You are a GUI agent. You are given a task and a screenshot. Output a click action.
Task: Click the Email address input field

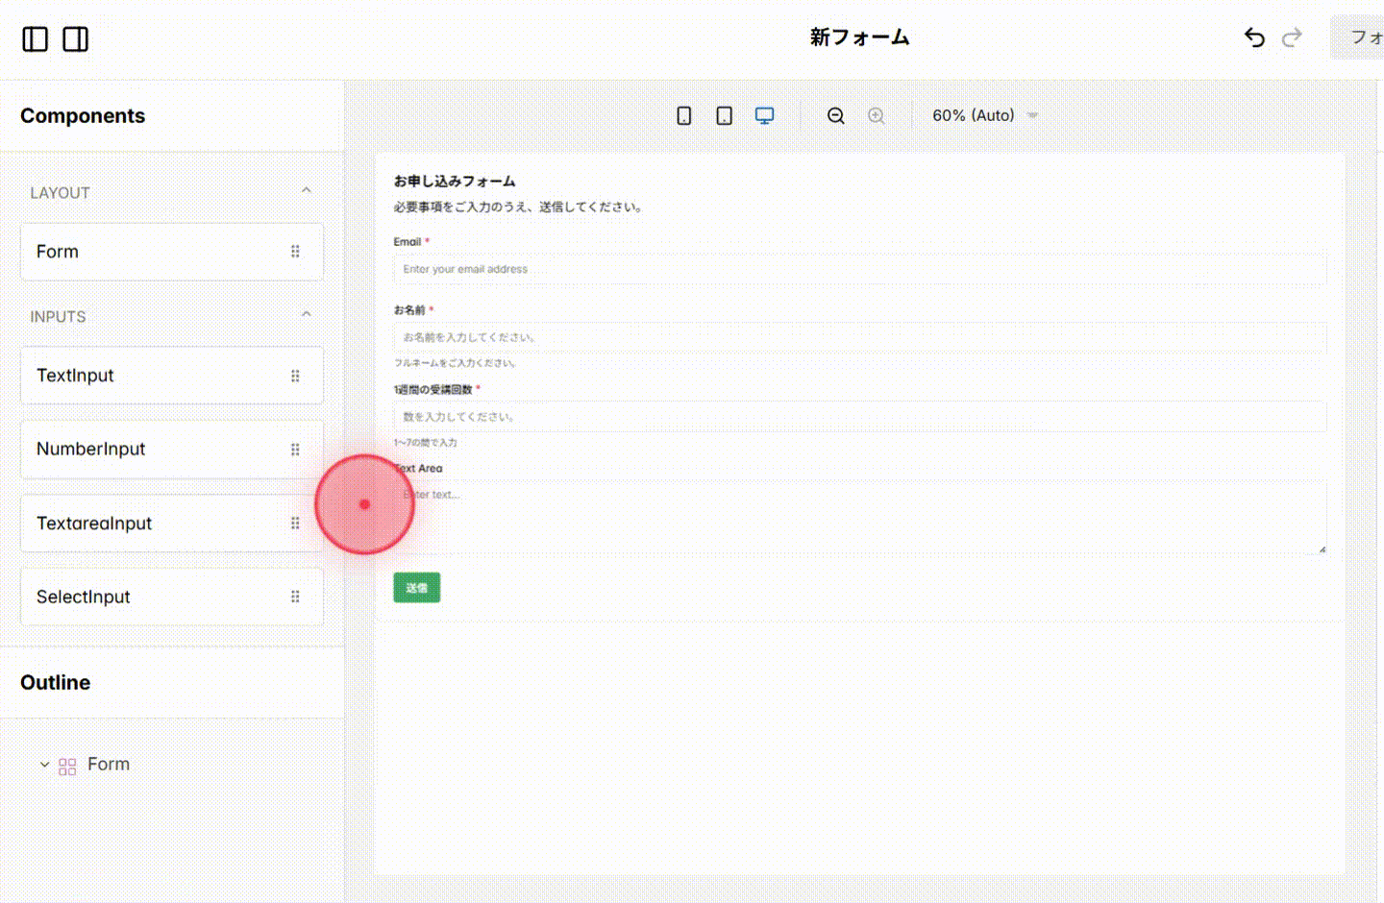pos(858,269)
